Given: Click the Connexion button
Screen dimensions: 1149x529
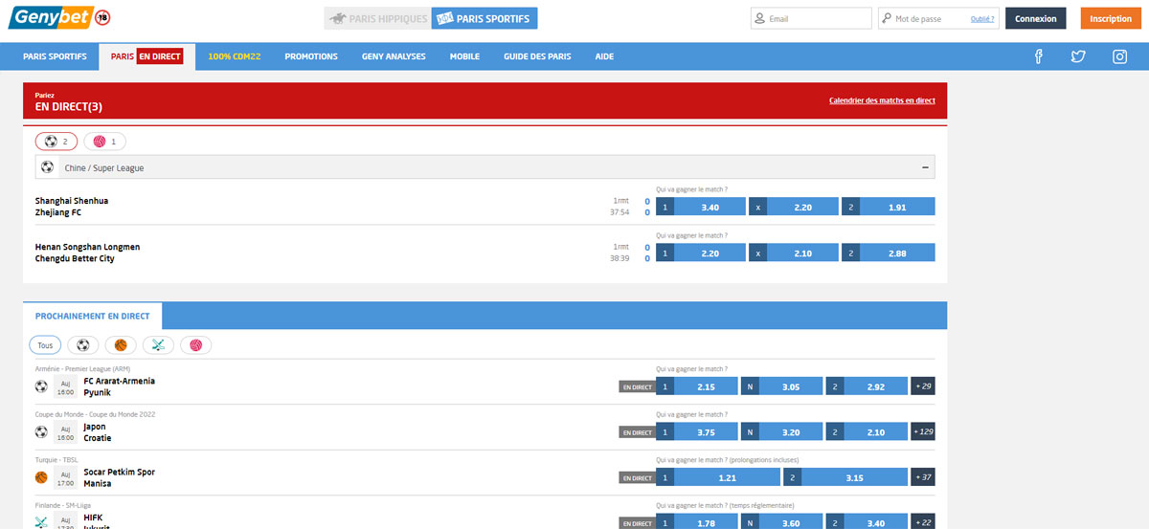Looking at the screenshot, I should (x=1035, y=18).
